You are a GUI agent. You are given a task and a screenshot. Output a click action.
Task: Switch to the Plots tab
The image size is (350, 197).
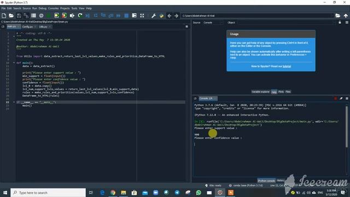(x=281, y=92)
